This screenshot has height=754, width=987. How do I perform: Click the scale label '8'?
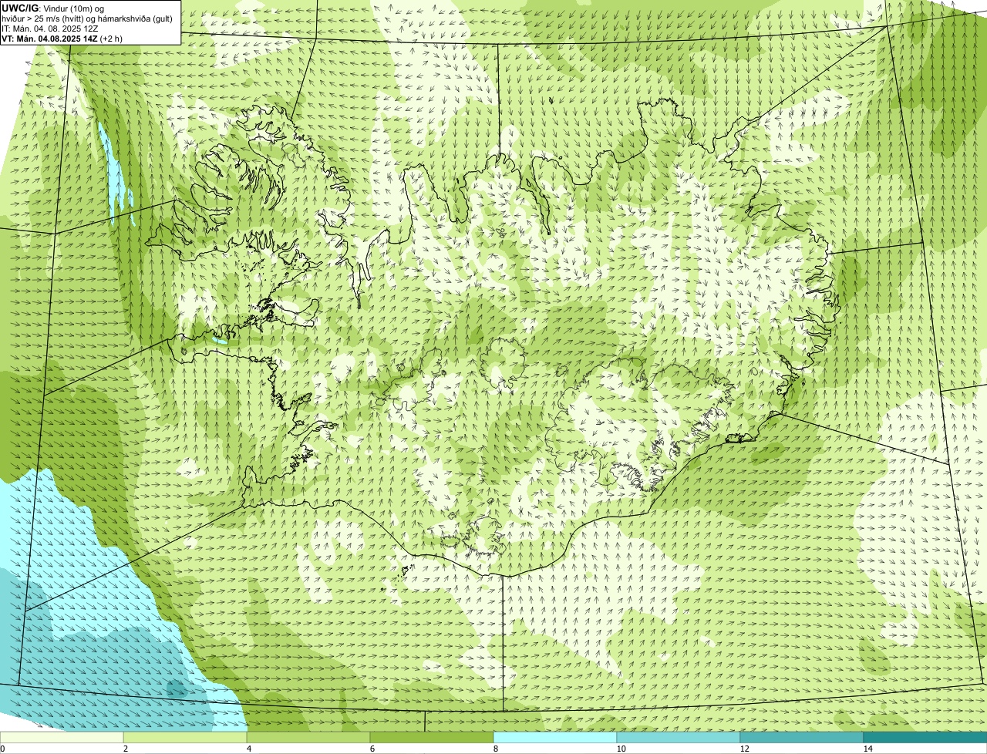click(496, 749)
